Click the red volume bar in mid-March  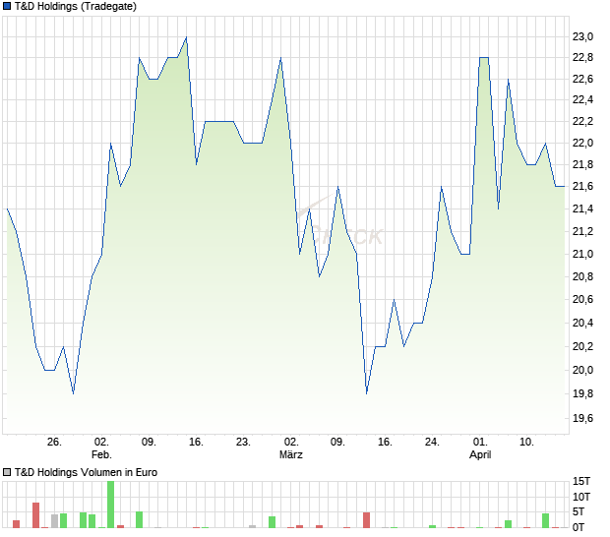(x=366, y=520)
